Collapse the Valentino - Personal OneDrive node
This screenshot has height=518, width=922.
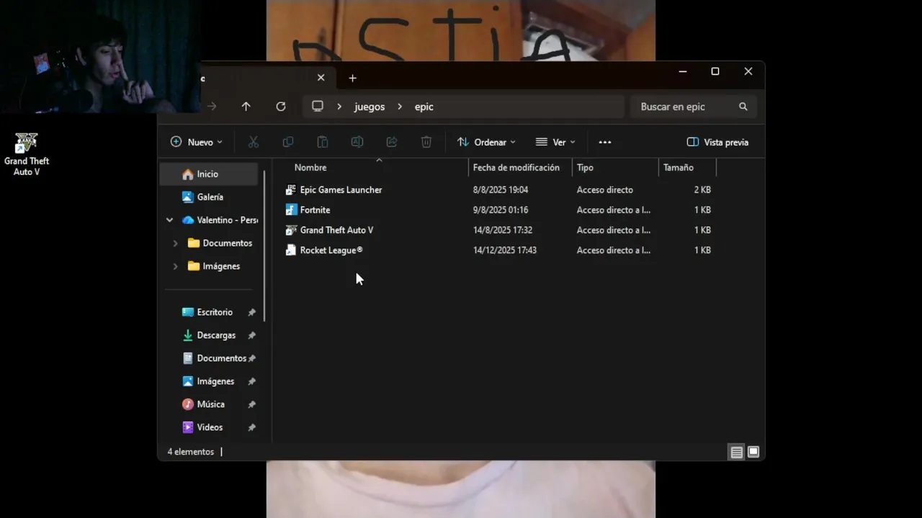coord(169,220)
